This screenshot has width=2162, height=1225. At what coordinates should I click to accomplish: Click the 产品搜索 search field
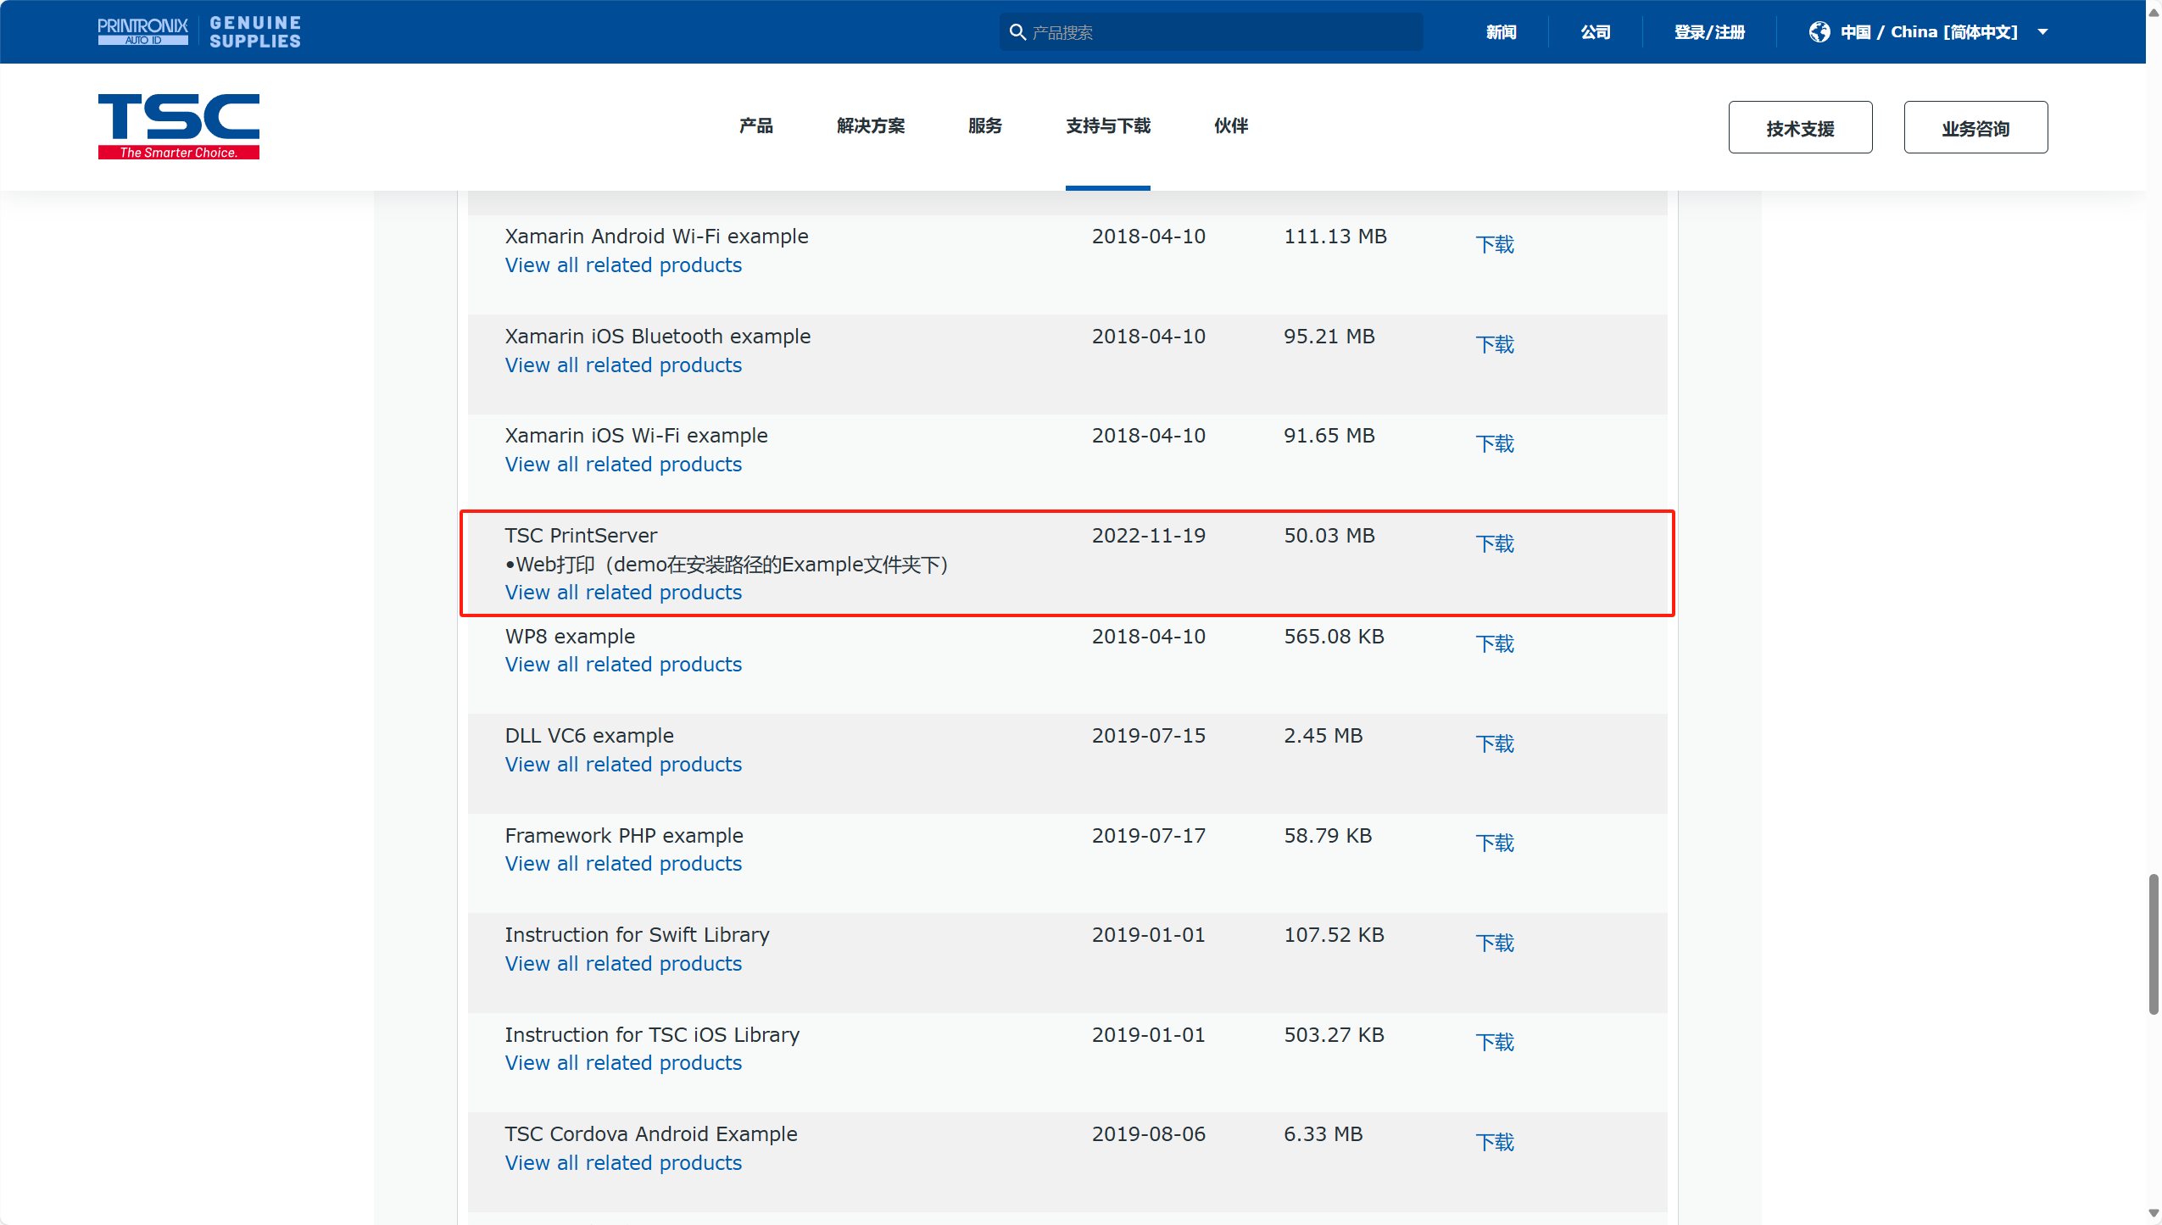(x=1212, y=32)
